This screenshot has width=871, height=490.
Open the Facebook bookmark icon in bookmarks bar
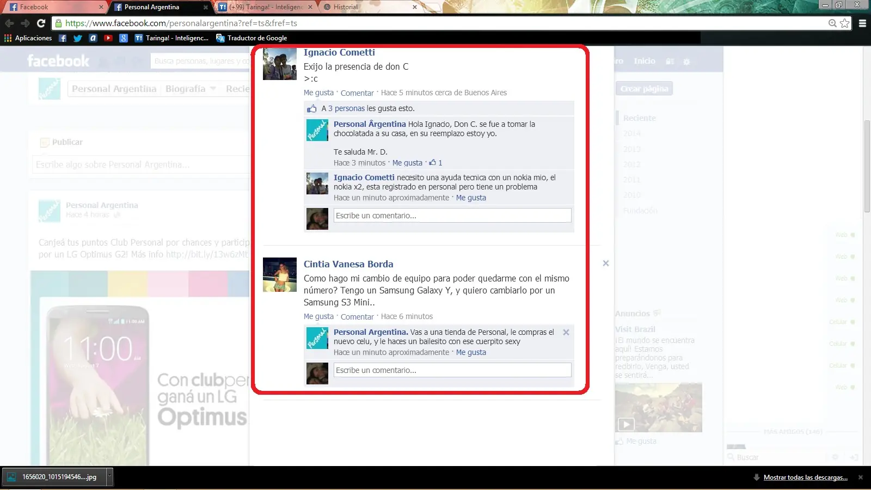pyautogui.click(x=63, y=38)
